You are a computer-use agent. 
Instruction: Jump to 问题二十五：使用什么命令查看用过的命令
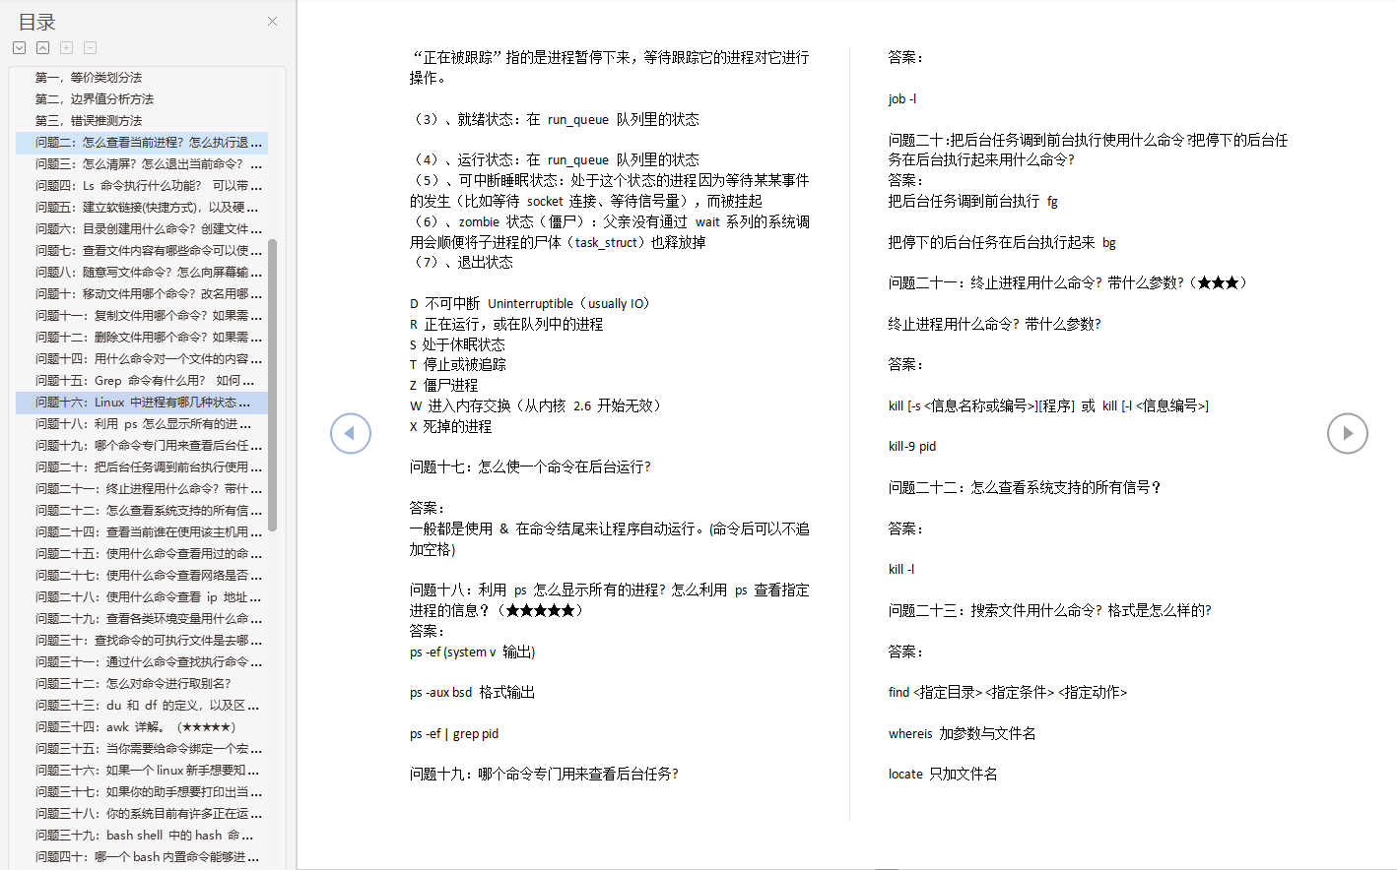(142, 554)
